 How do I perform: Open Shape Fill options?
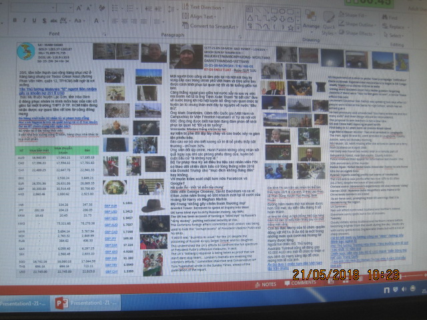click(352, 15)
